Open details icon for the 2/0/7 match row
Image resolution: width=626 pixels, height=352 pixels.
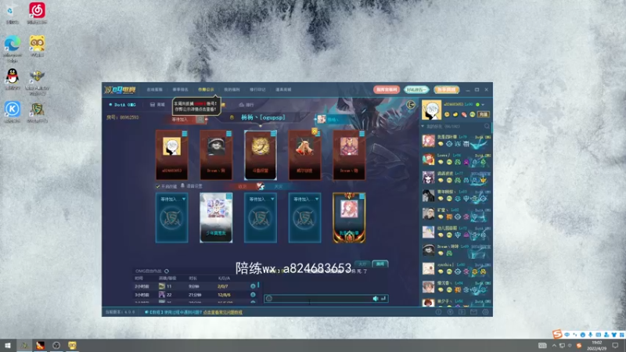(253, 286)
